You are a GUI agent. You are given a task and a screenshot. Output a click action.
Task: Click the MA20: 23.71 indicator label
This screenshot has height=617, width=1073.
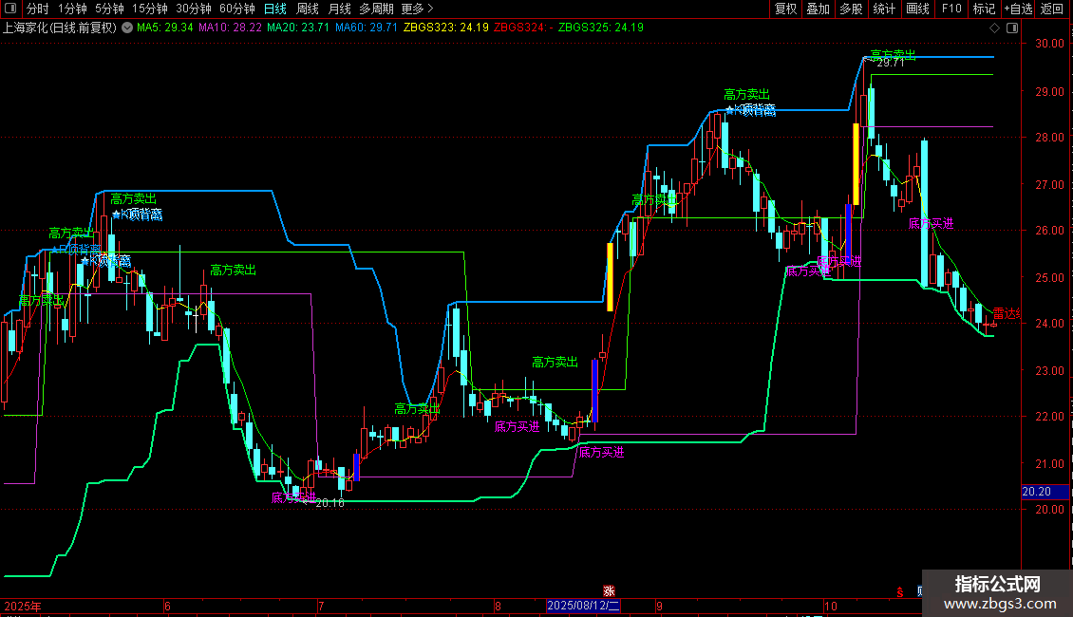297,28
